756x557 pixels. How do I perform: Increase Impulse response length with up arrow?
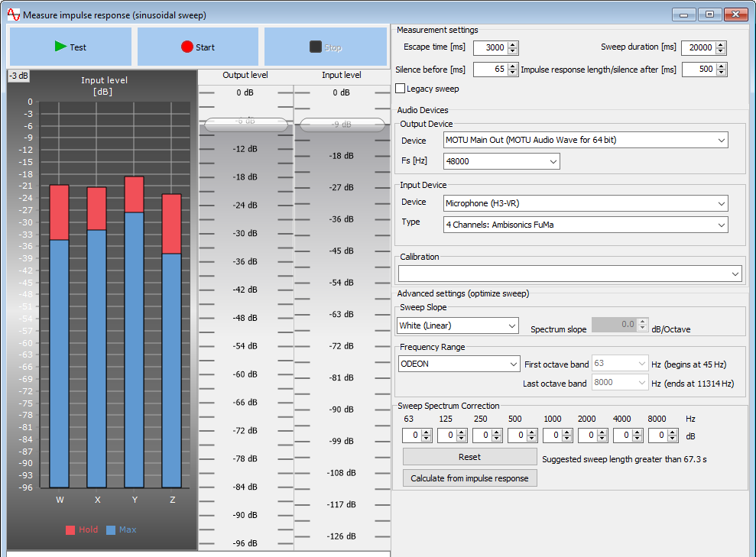pos(722,66)
